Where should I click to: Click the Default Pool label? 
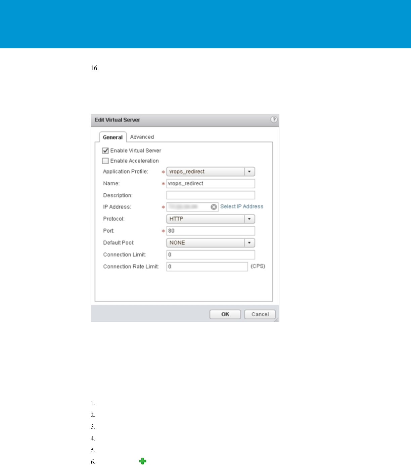click(x=119, y=243)
